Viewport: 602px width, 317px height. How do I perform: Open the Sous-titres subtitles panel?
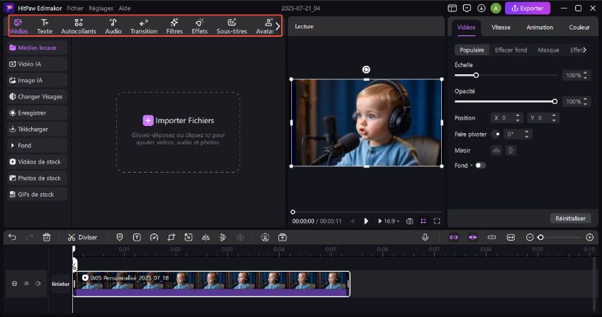pyautogui.click(x=232, y=26)
